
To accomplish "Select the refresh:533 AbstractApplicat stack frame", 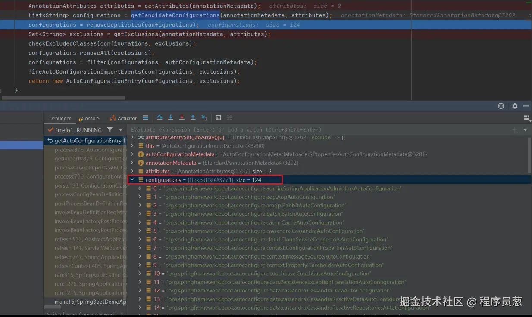I will click(85, 239).
